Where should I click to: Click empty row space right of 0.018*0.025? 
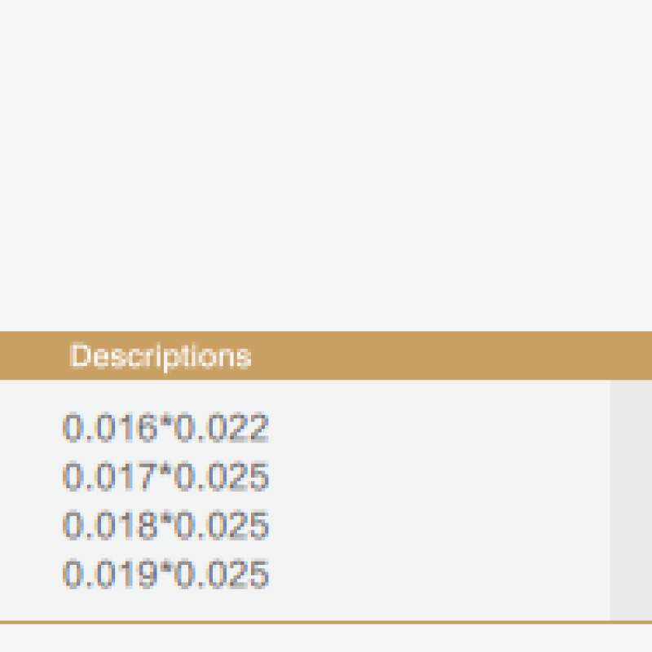pos(439,525)
